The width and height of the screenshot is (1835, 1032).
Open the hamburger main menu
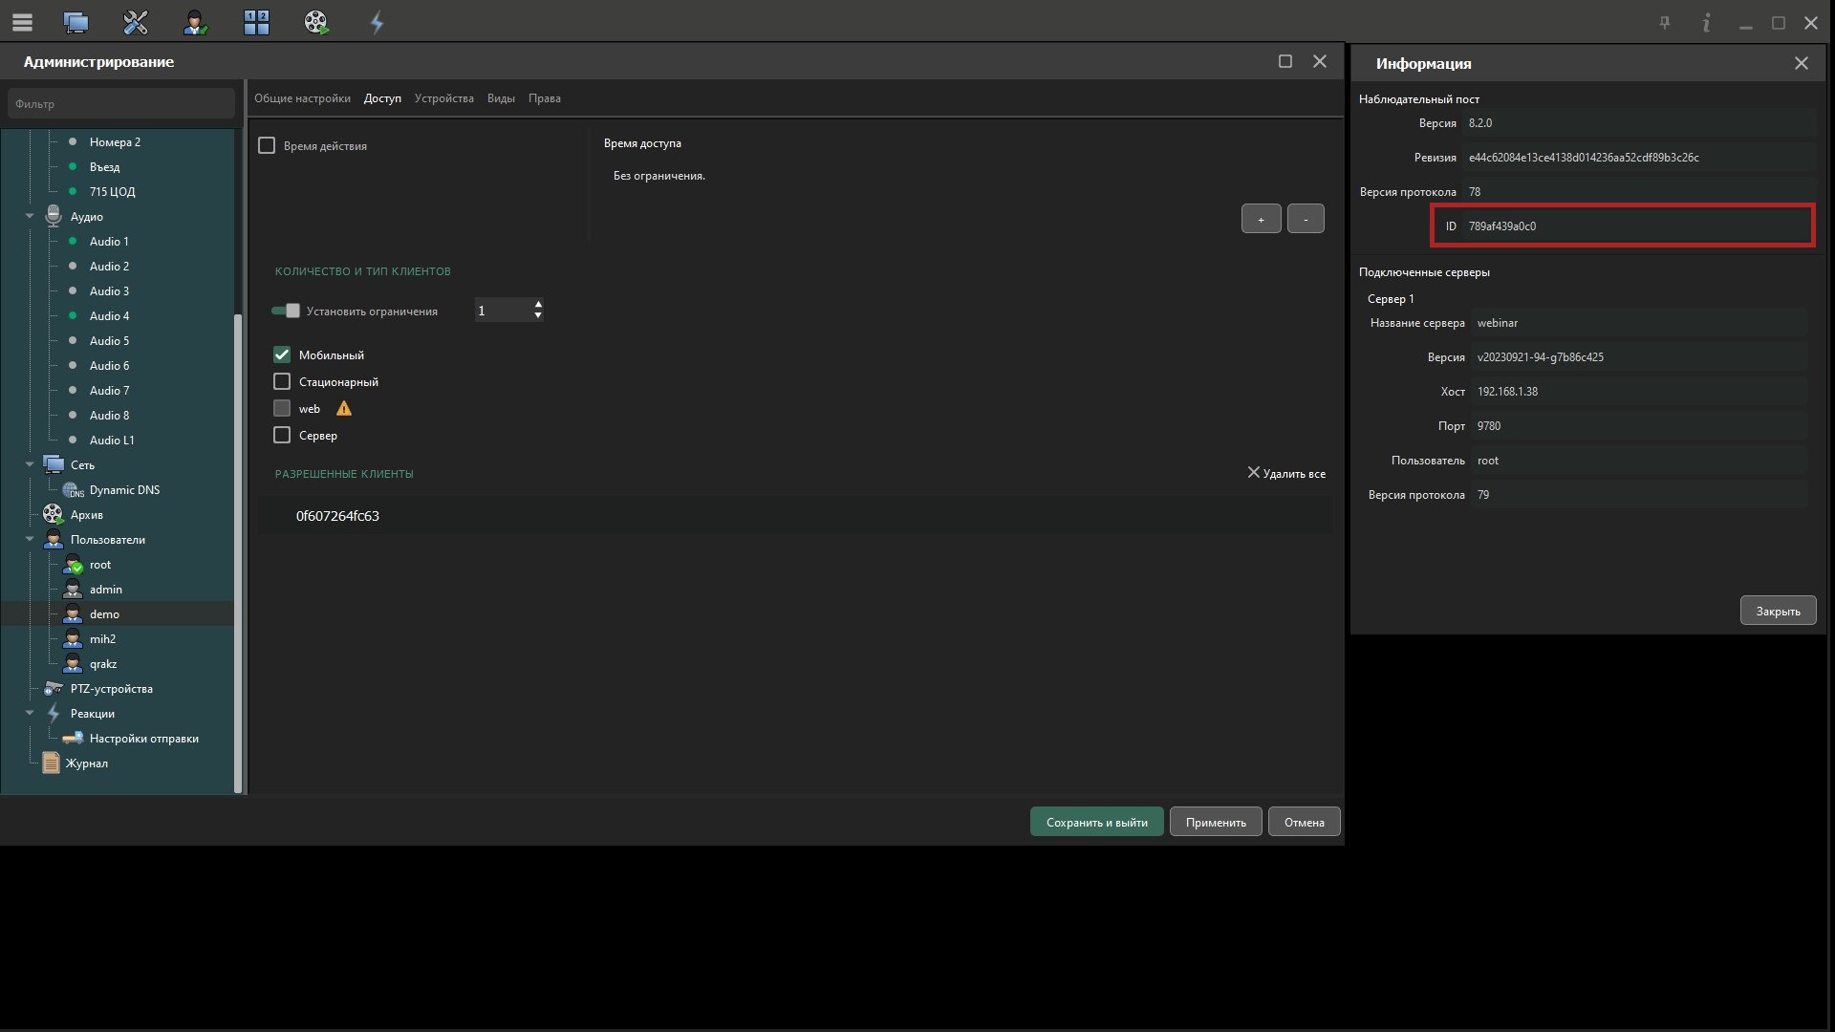click(22, 22)
